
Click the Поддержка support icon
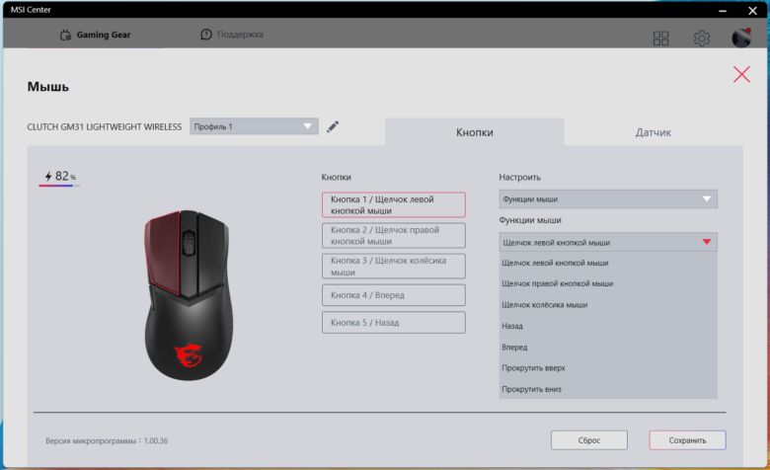[206, 35]
